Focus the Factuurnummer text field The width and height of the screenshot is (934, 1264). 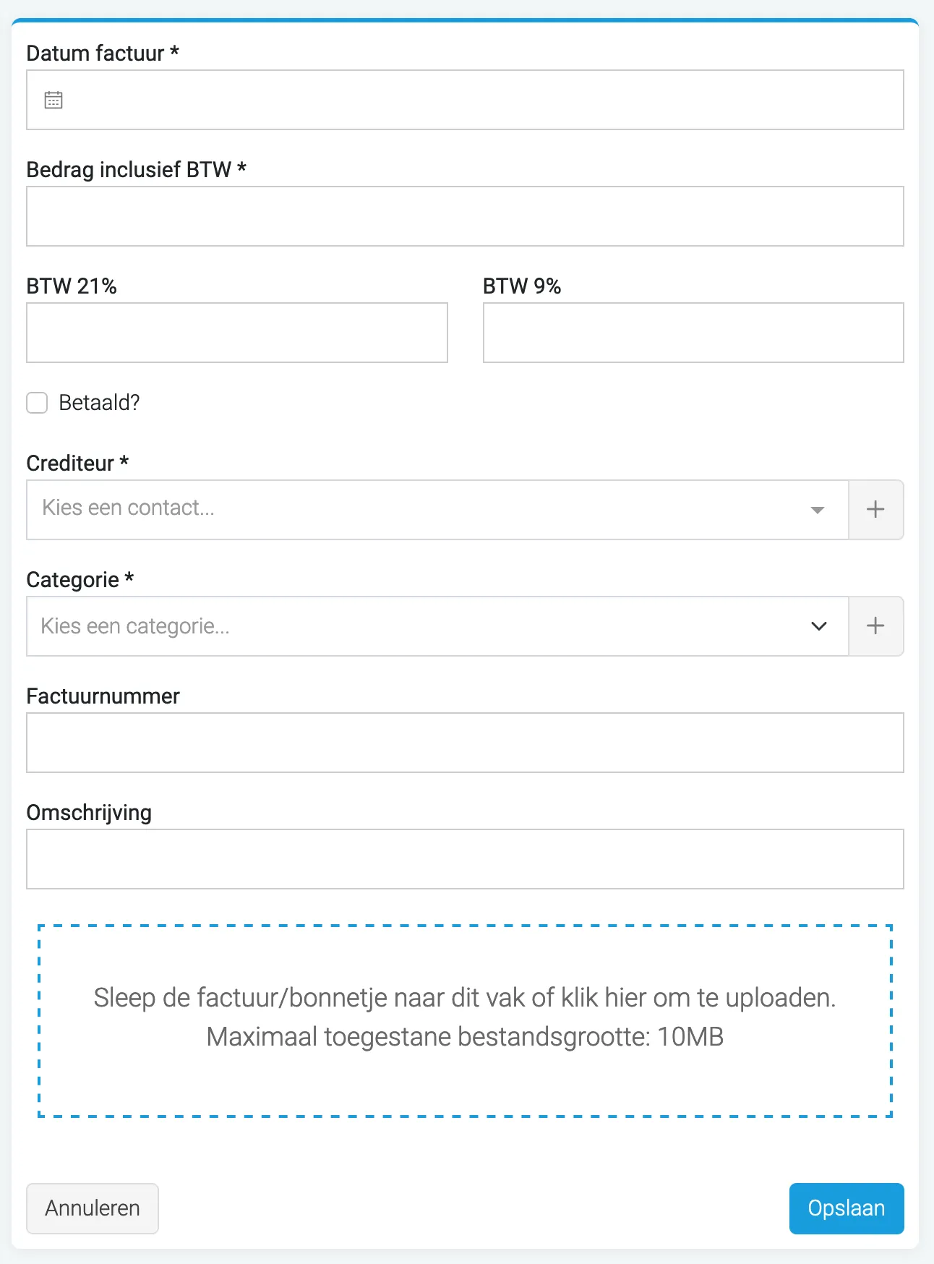tap(465, 743)
